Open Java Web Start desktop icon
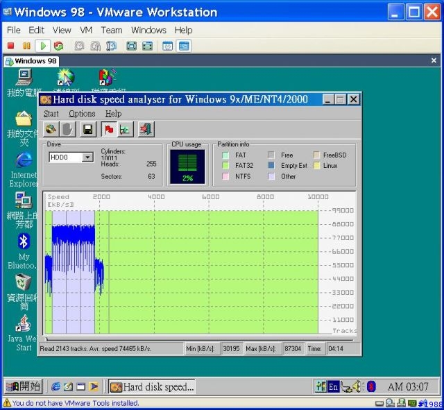Image resolution: width=444 pixels, height=410 pixels. [23, 333]
